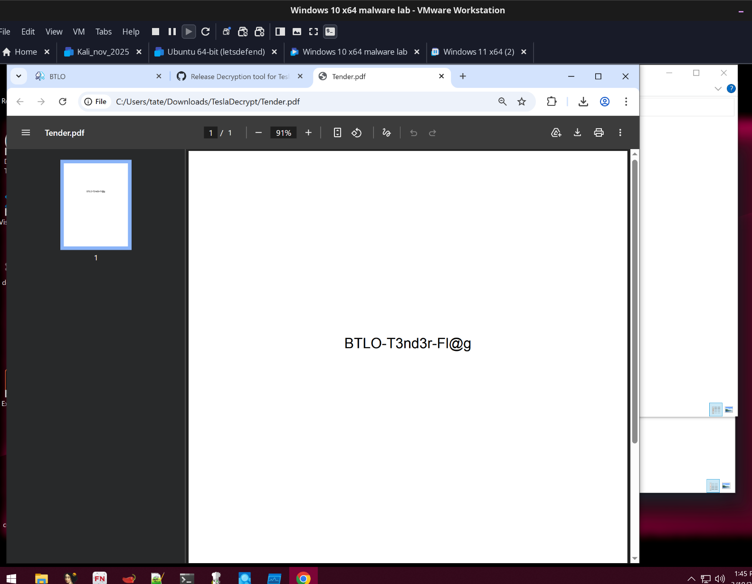Toggle VMware full screen mode

[x=314, y=32]
